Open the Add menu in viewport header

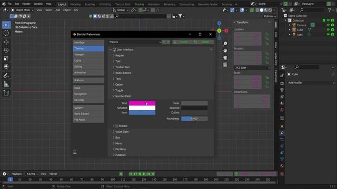click(58, 10)
